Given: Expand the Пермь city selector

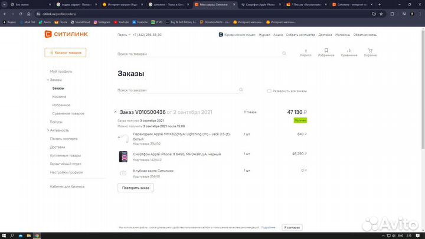Looking at the screenshot, I should [124, 35].
